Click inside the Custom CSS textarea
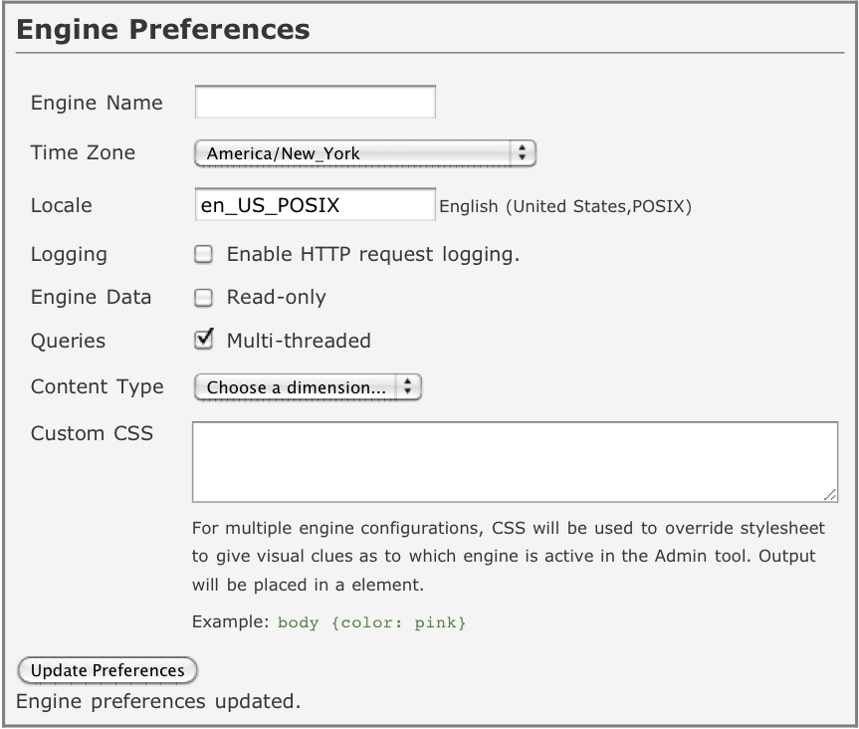Screen dimensions: 859x729 click(515, 461)
